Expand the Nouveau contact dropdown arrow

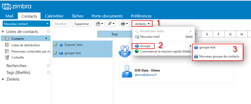coord(47,24)
